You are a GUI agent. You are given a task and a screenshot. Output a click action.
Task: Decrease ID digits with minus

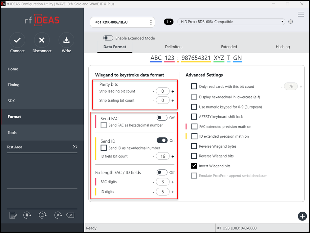pyautogui.click(x=153, y=192)
